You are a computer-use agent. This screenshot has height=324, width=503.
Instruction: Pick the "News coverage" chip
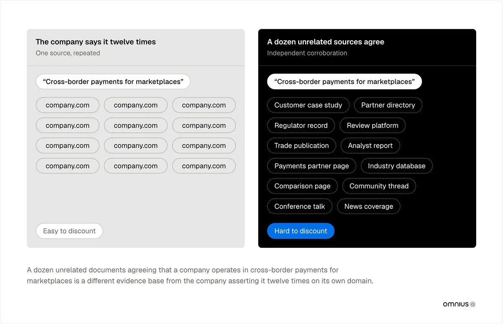click(x=369, y=206)
